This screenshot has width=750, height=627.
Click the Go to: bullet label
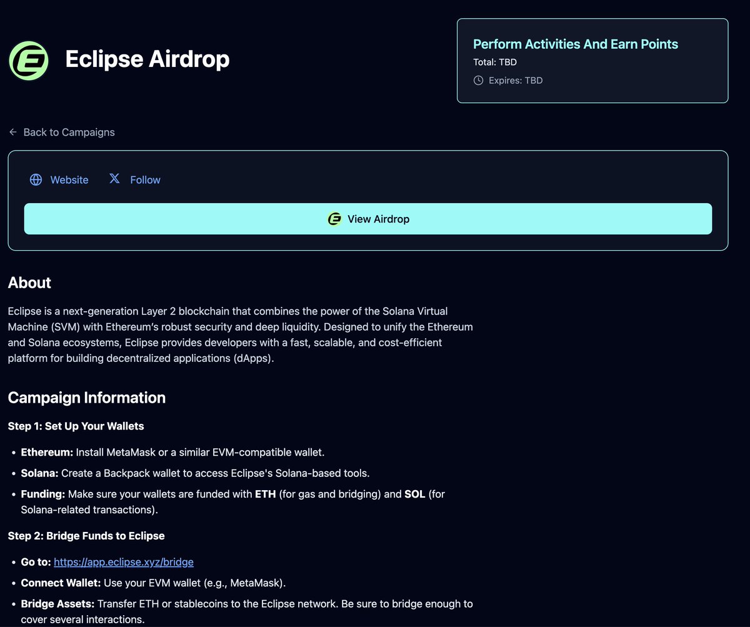(36, 562)
